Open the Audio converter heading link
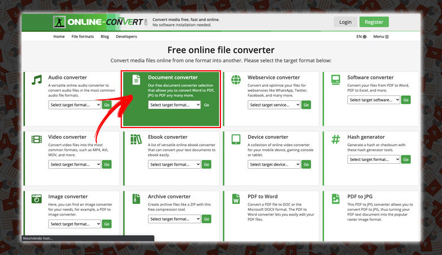 tap(67, 78)
